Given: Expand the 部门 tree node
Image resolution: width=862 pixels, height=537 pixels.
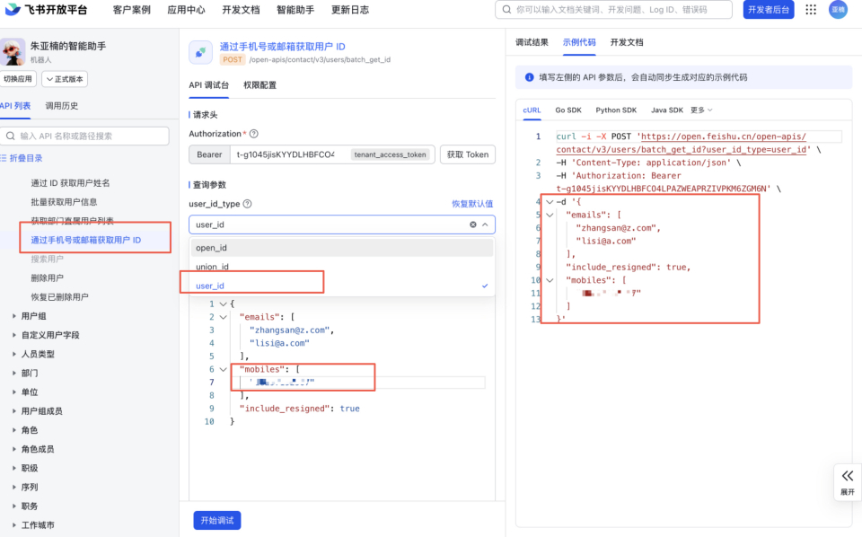Looking at the screenshot, I should pyautogui.click(x=13, y=373).
